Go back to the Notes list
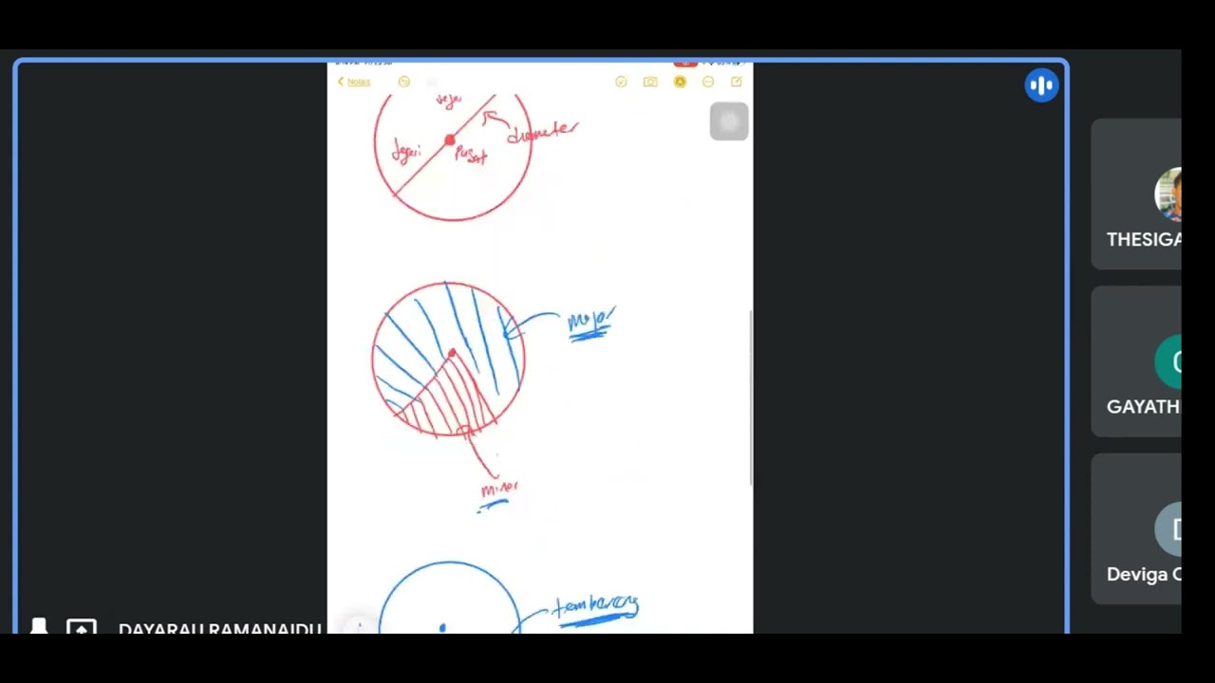Viewport: 1215px width, 683px height. point(353,82)
